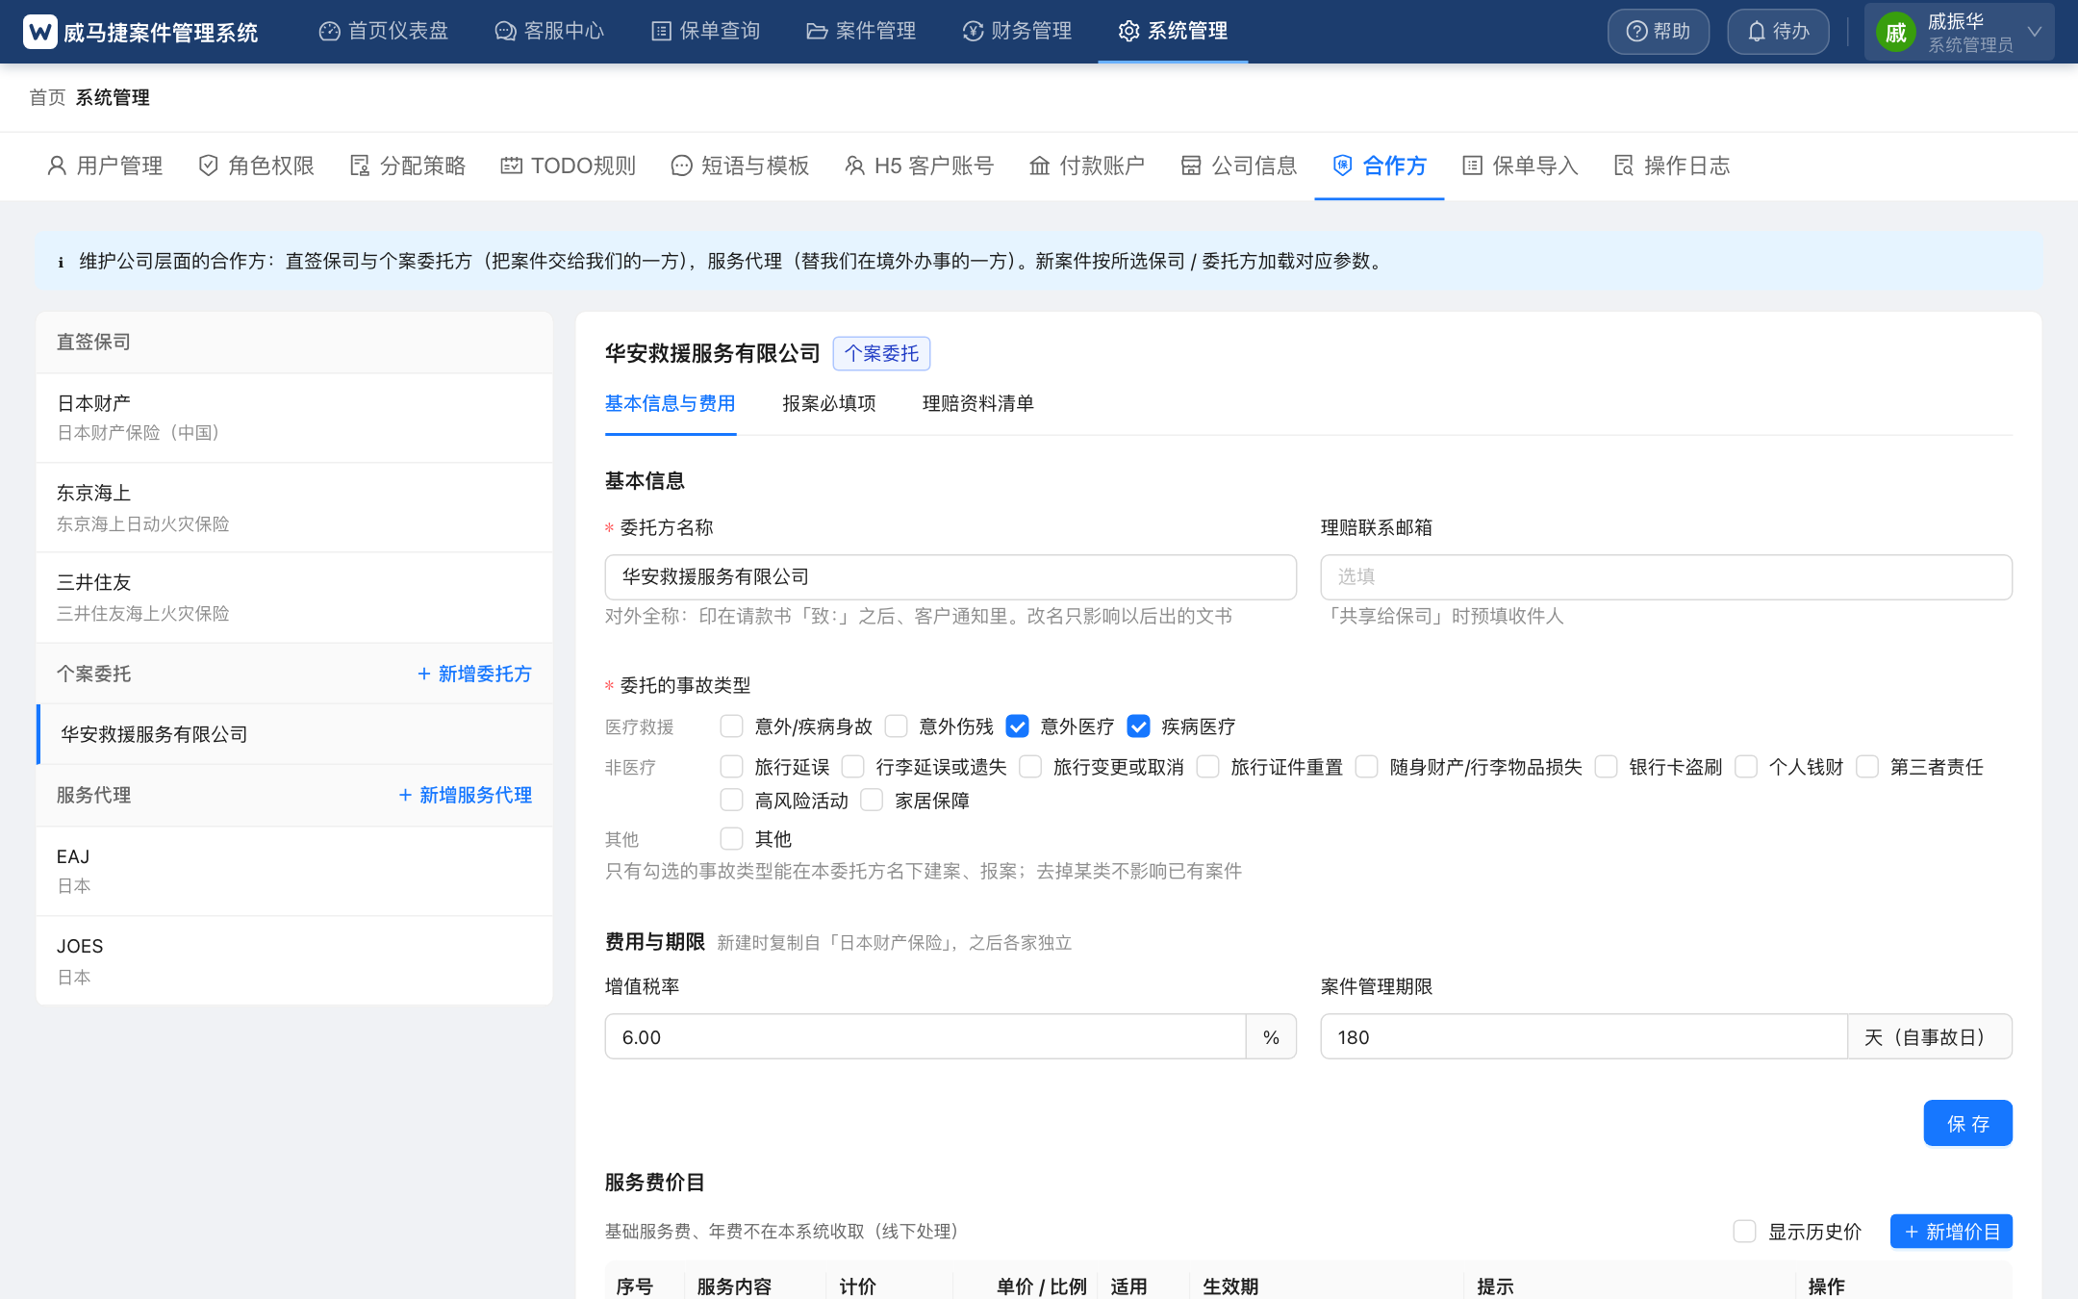Viewport: 2078px width, 1299px height.
Task: Select 东京海上 in the insurer list
Action: point(294,508)
